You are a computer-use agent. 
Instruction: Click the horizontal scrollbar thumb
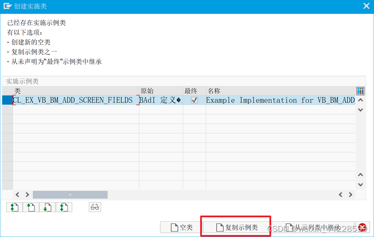coord(70,195)
